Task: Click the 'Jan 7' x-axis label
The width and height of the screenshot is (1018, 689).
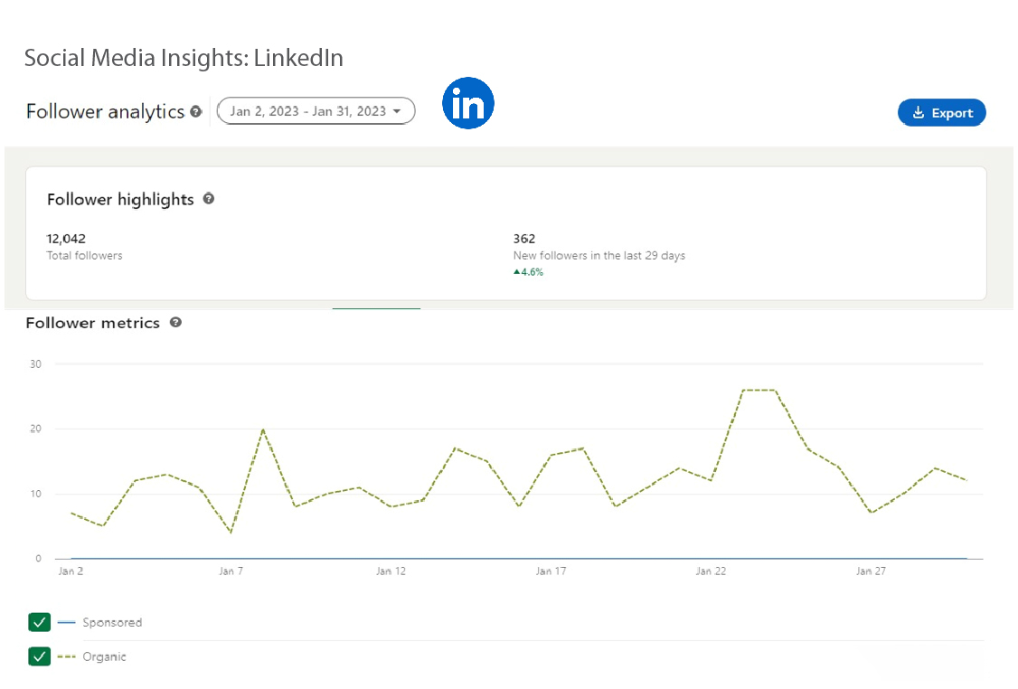Action: [x=231, y=571]
